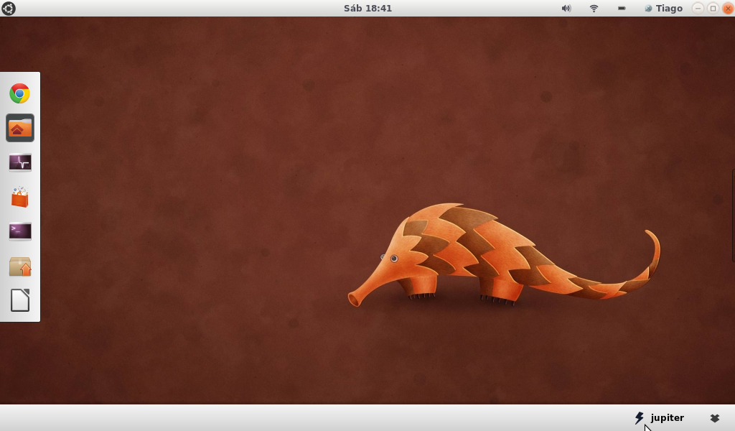The height and width of the screenshot is (431, 735).
Task: Open the Home folder file manager
Action: click(x=19, y=128)
